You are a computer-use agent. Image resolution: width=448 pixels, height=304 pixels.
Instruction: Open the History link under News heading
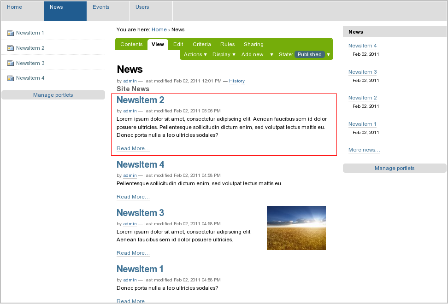237,81
